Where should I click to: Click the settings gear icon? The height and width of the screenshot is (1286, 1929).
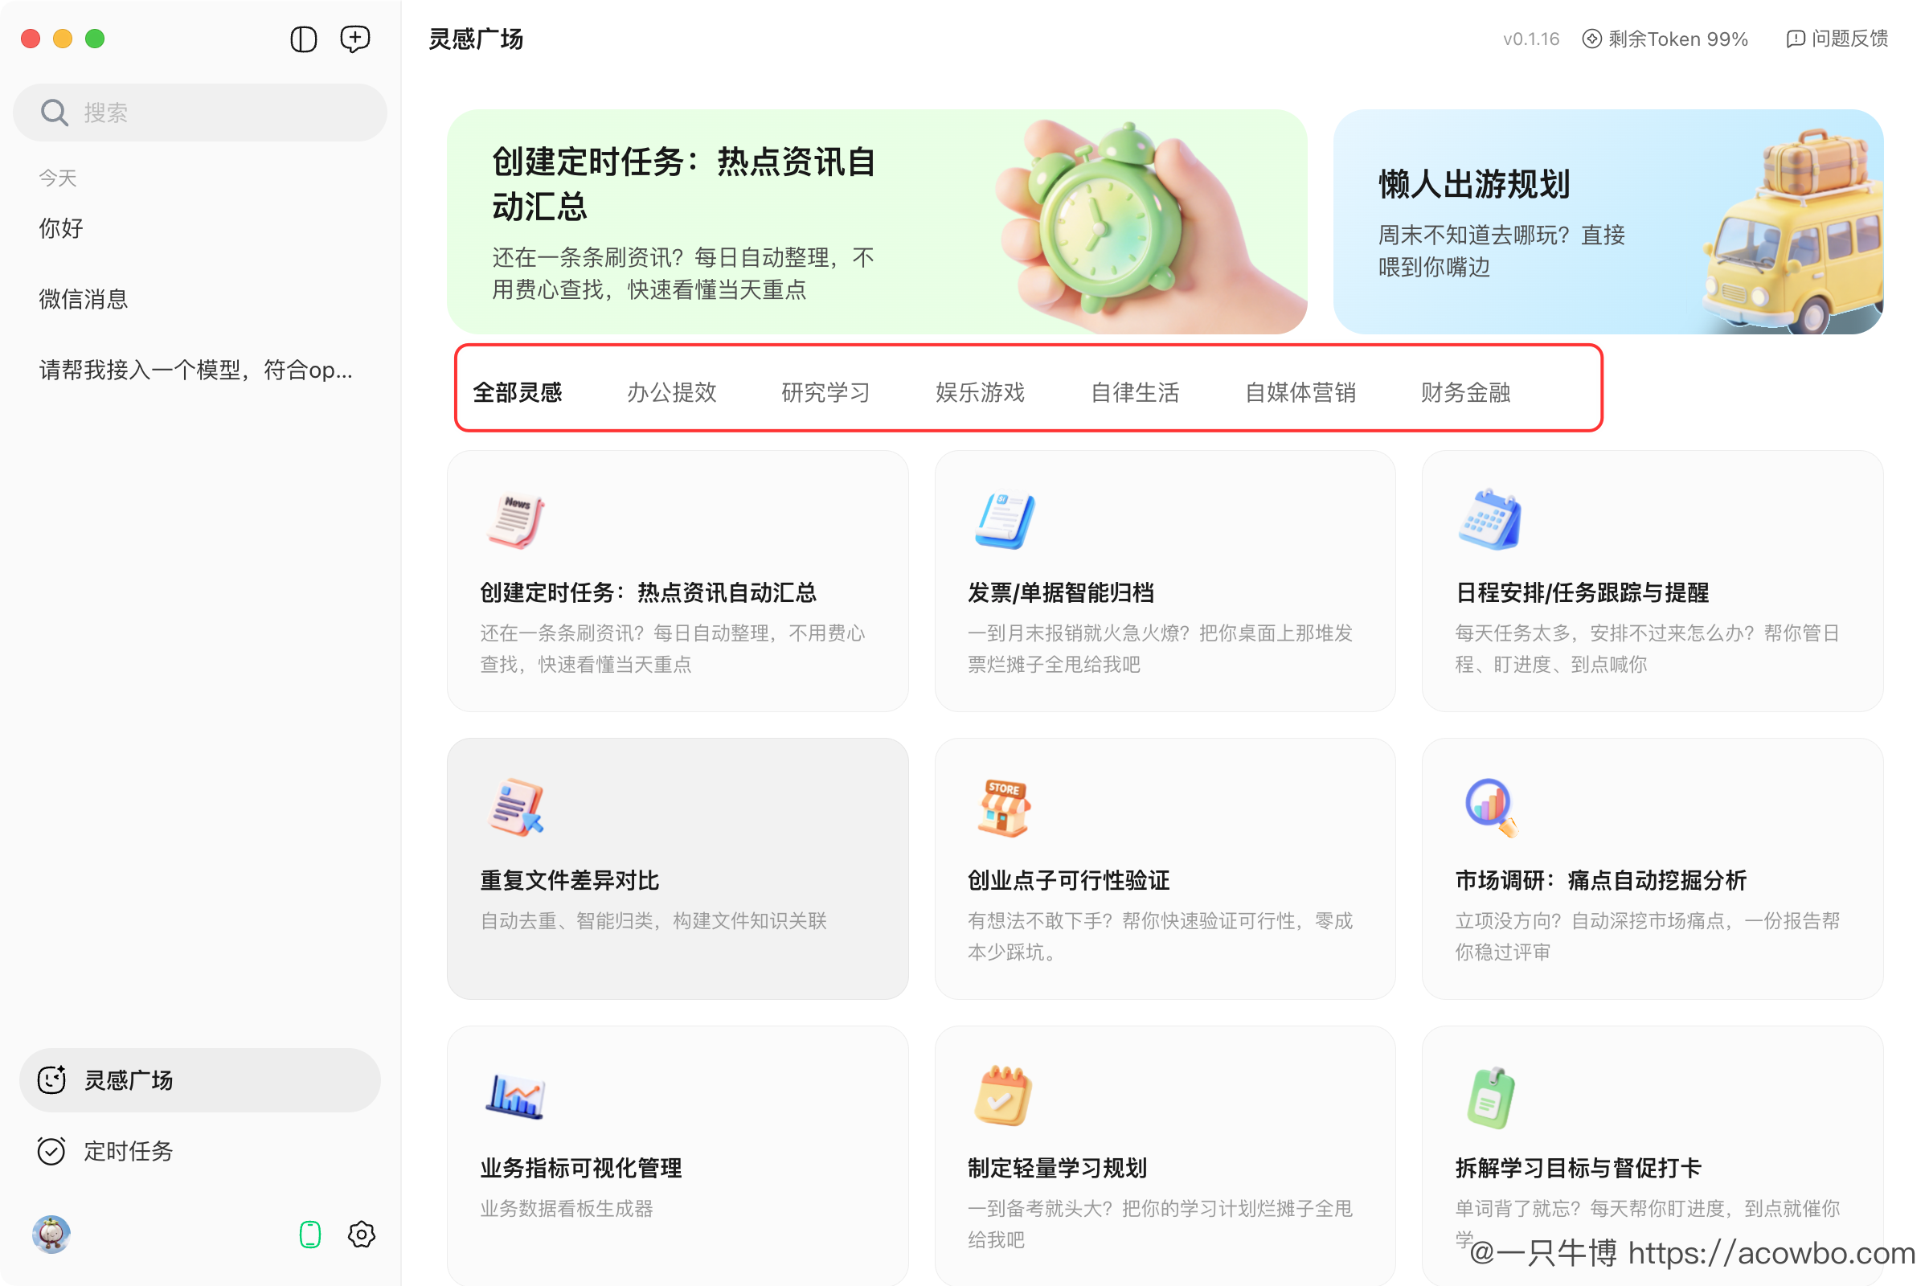point(361,1235)
